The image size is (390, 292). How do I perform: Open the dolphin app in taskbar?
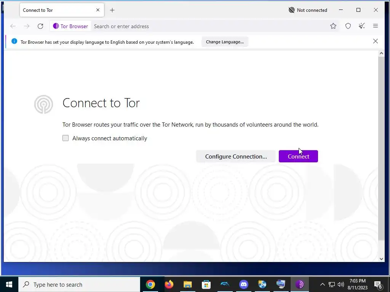(225, 284)
